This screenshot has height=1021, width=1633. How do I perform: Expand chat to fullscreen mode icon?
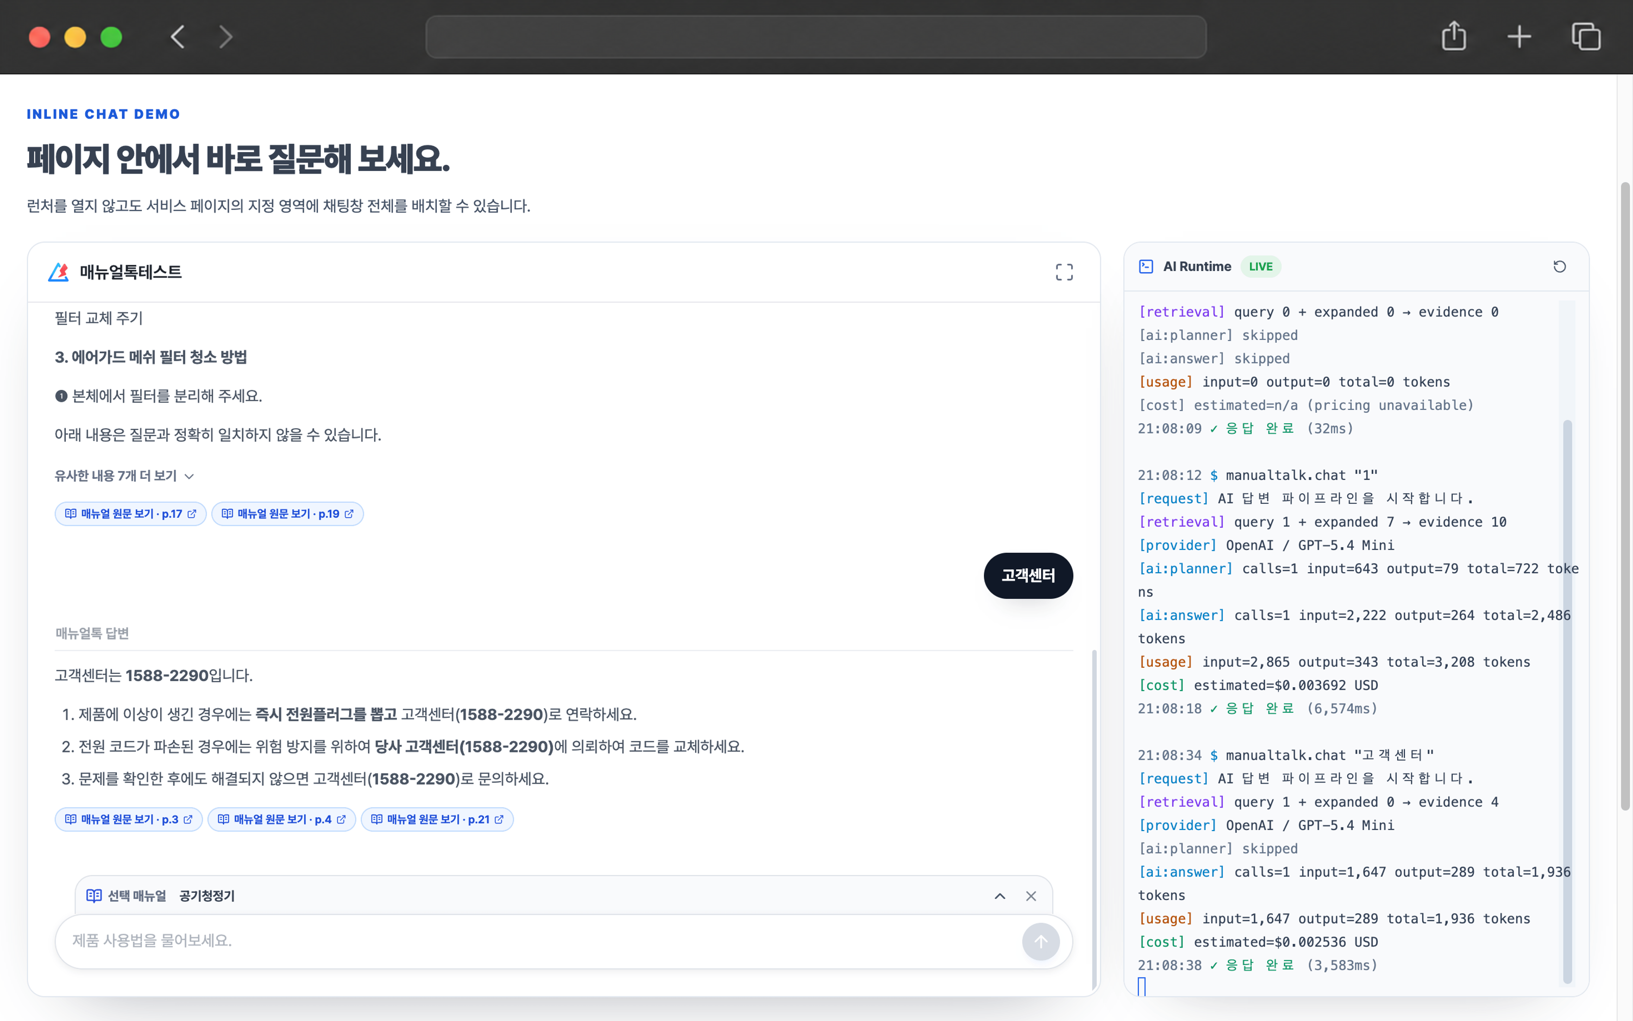pos(1064,272)
